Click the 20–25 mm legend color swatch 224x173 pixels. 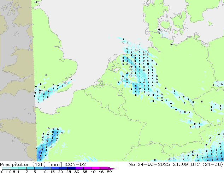click(x=63, y=168)
